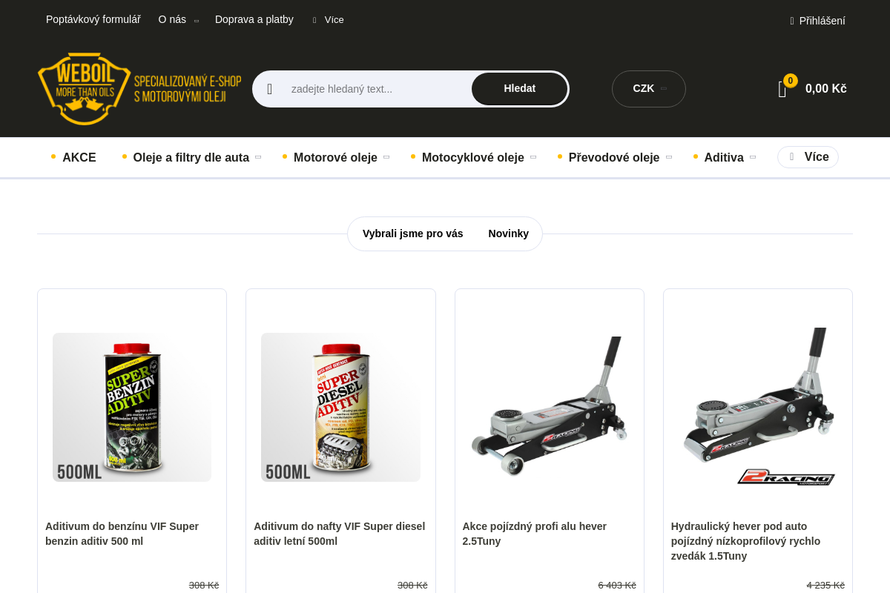The height and width of the screenshot is (593, 890).
Task: Open the alu hever 2.5Tuny image
Action: (550, 407)
